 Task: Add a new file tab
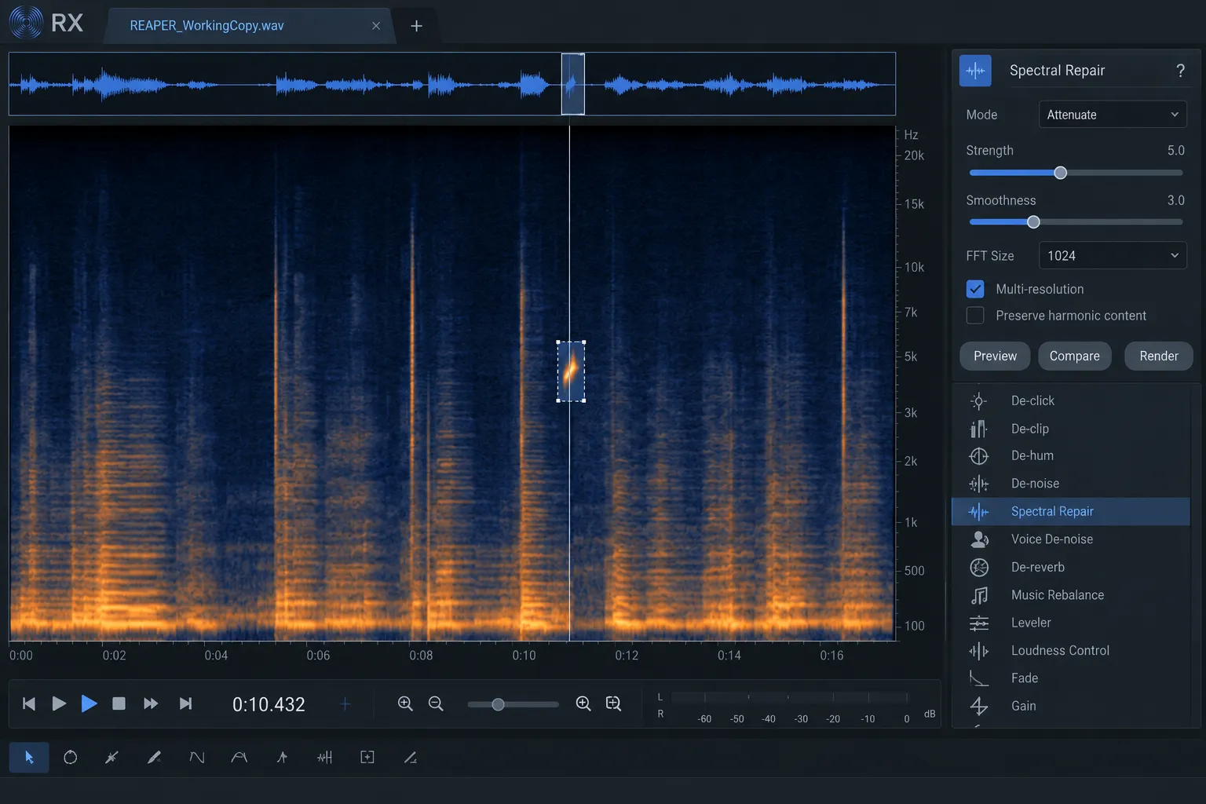(417, 26)
